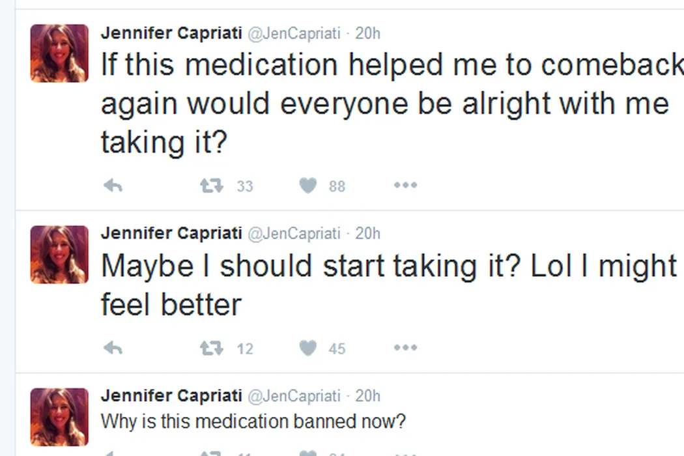
Task: Click the avatar beside "Maybe I should" tweet
Action: pyautogui.click(x=59, y=255)
